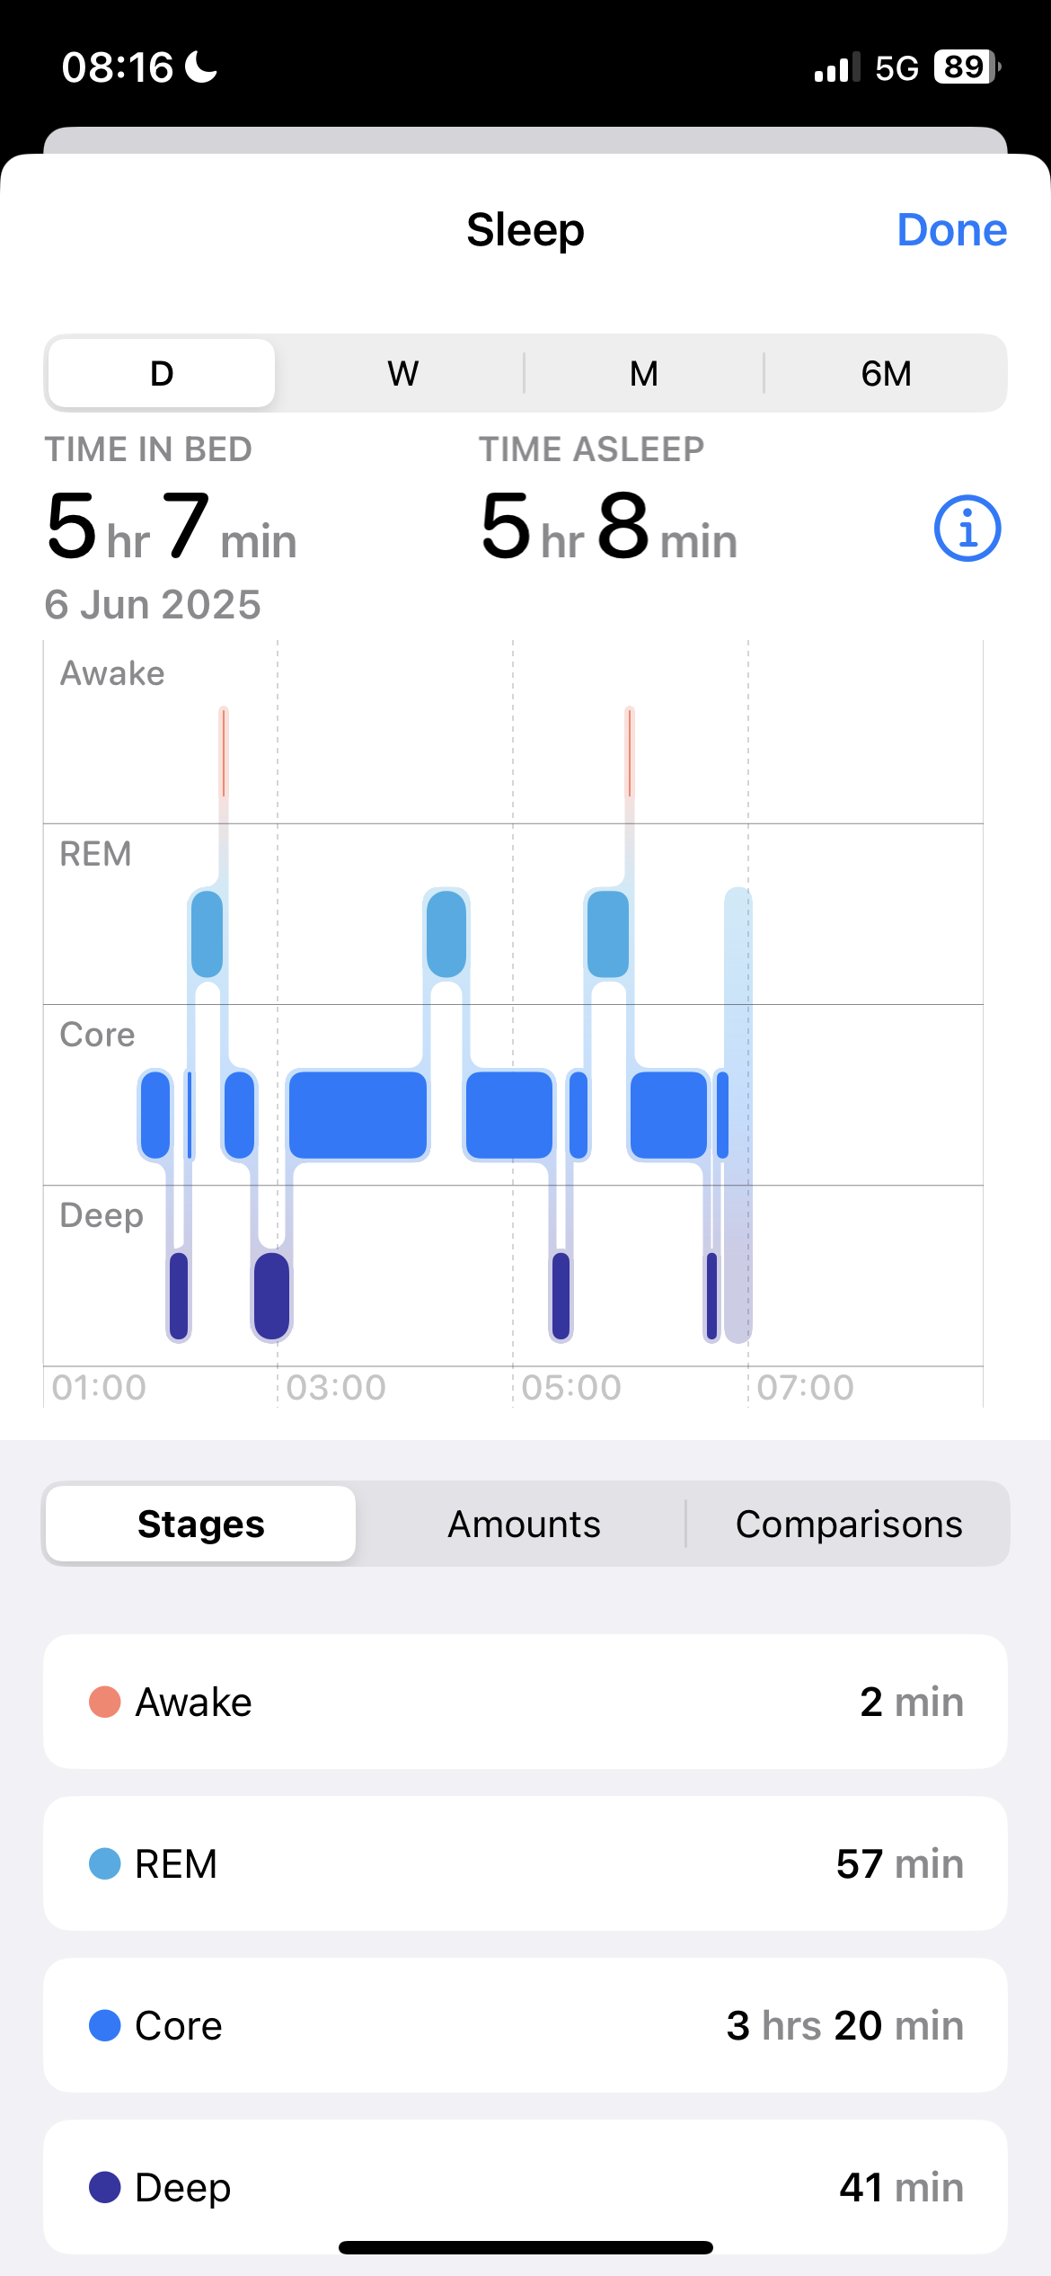Screen dimensions: 1051x2276
Task: Switch to the 6M range
Action: 886,373
